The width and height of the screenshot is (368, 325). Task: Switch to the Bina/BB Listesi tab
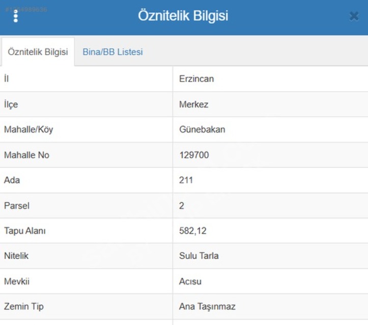point(112,52)
